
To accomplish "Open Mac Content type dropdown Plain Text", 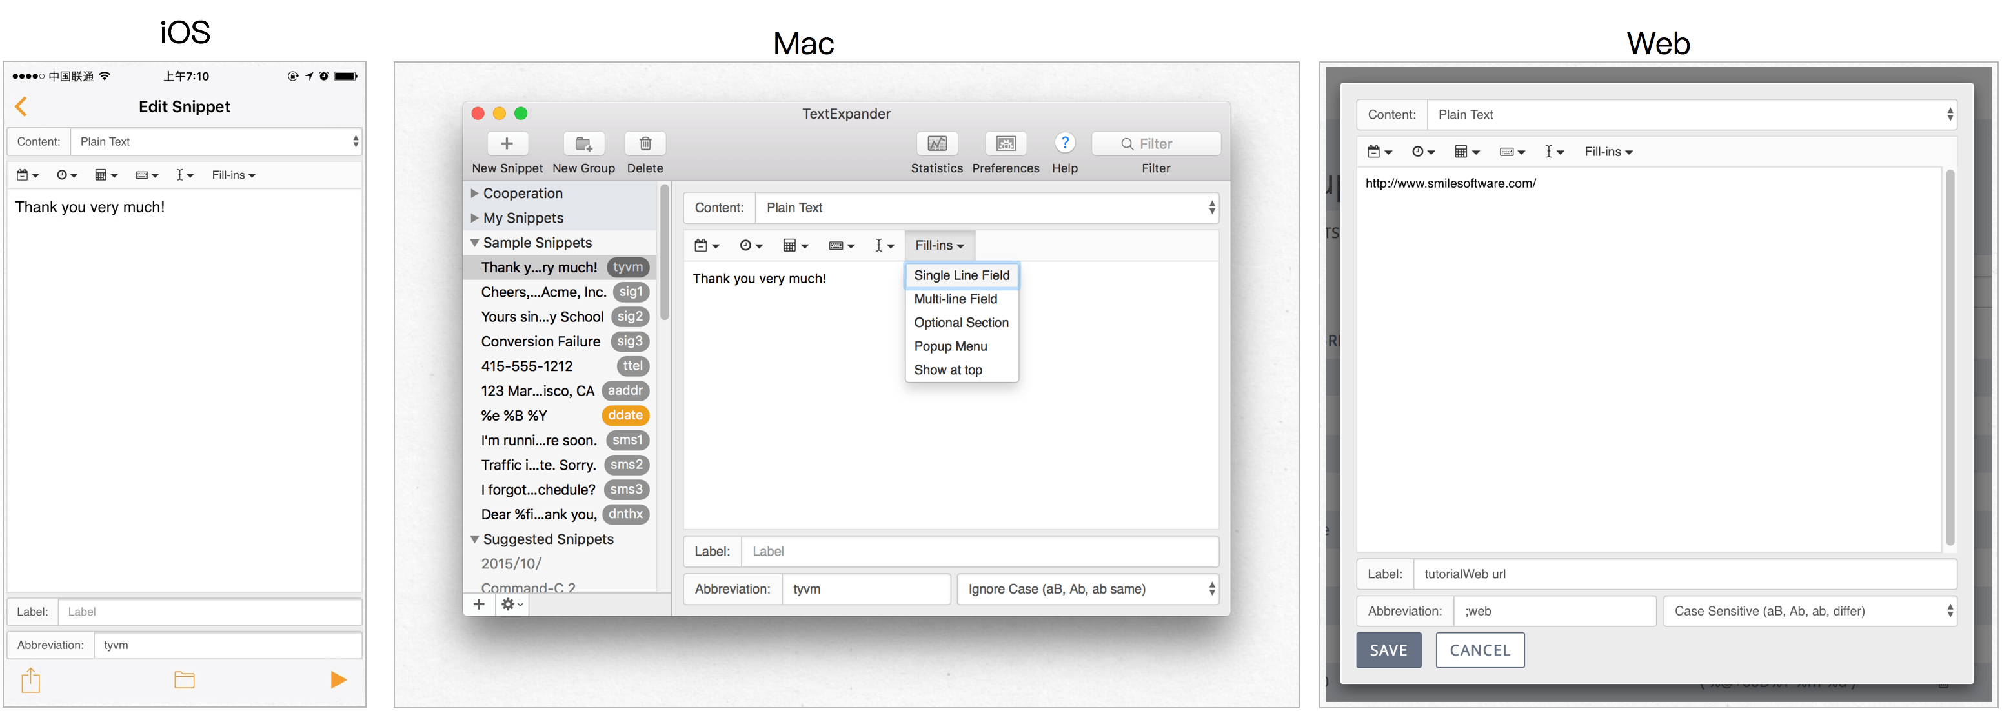I will point(987,208).
